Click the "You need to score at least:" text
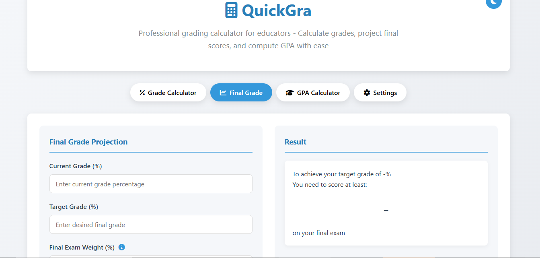 (330, 185)
